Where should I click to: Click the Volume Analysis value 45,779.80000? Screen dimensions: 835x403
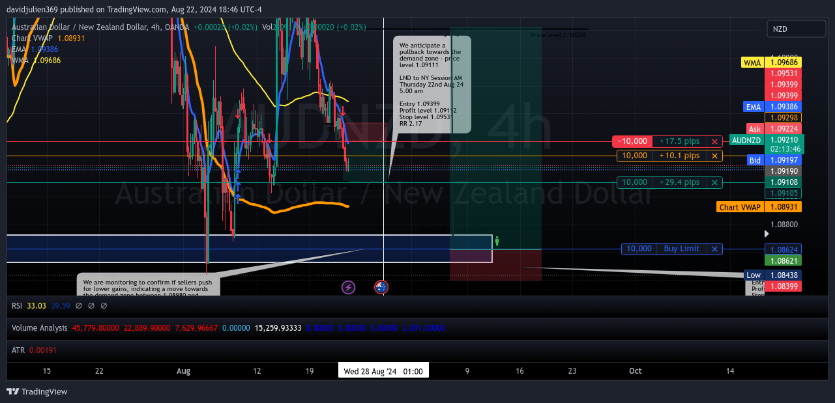[x=96, y=328]
